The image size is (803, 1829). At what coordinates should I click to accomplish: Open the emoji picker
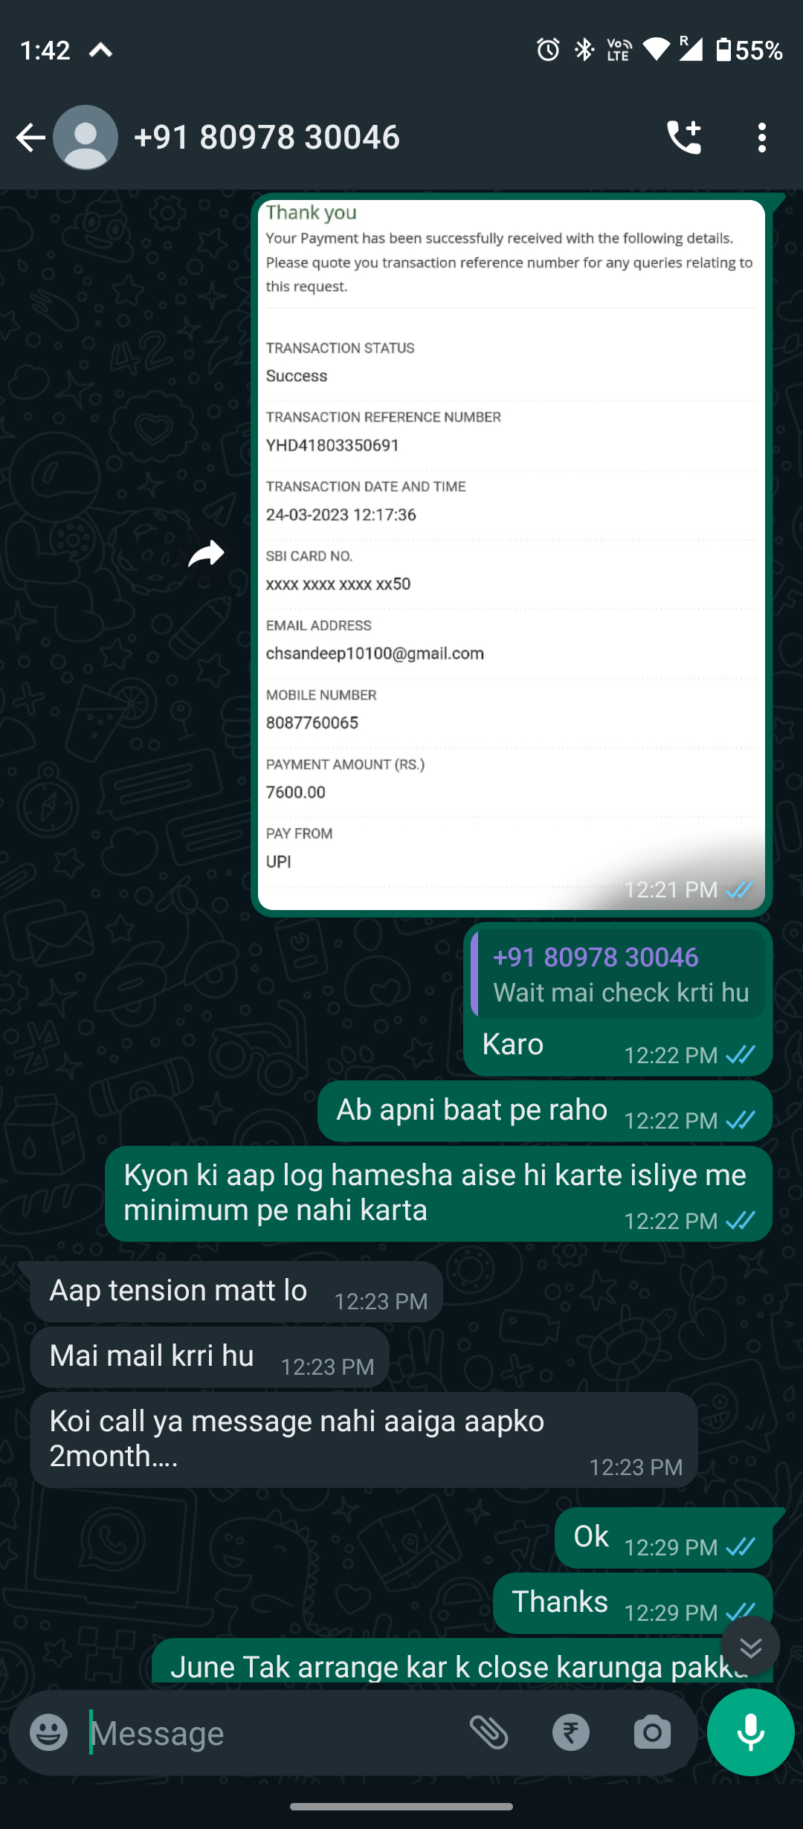pyautogui.click(x=48, y=1732)
